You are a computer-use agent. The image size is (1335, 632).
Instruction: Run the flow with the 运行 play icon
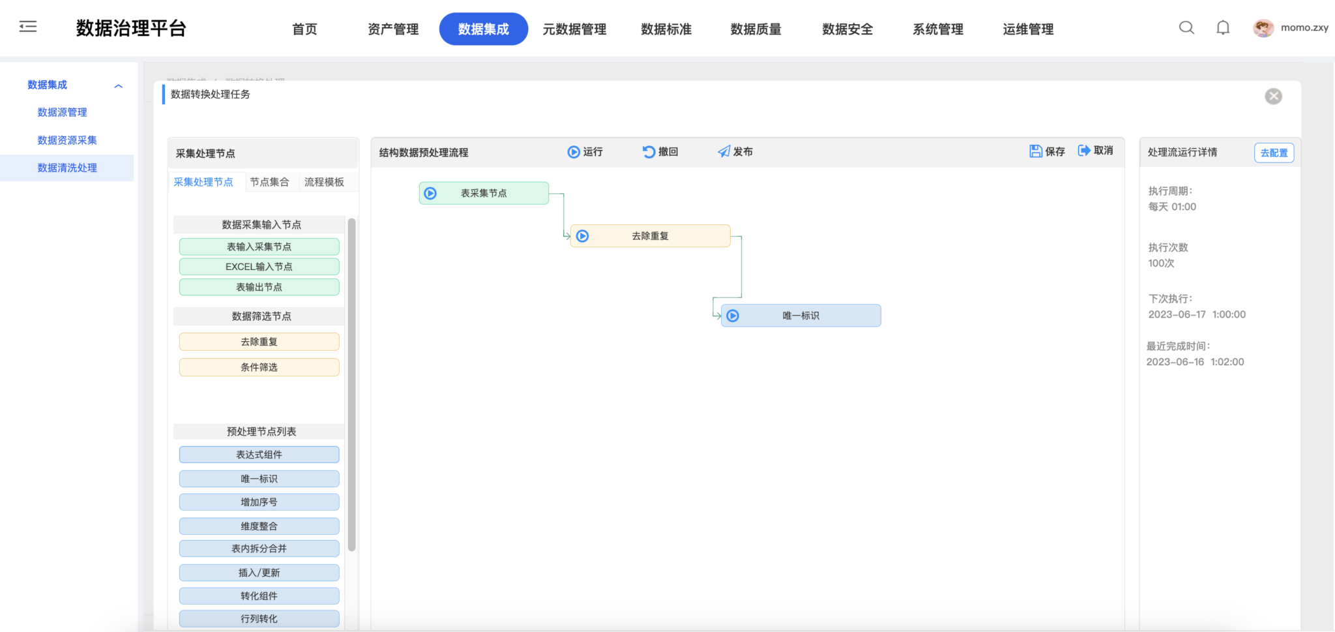(574, 151)
